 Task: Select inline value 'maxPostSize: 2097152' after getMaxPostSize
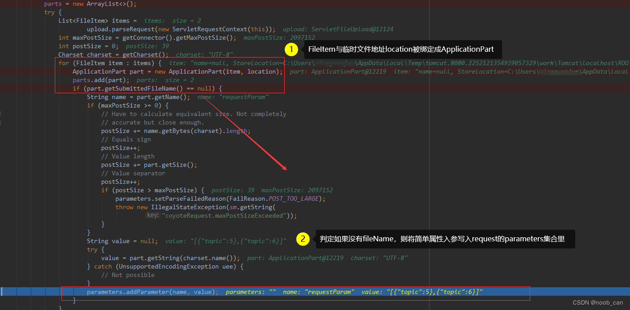[279, 37]
